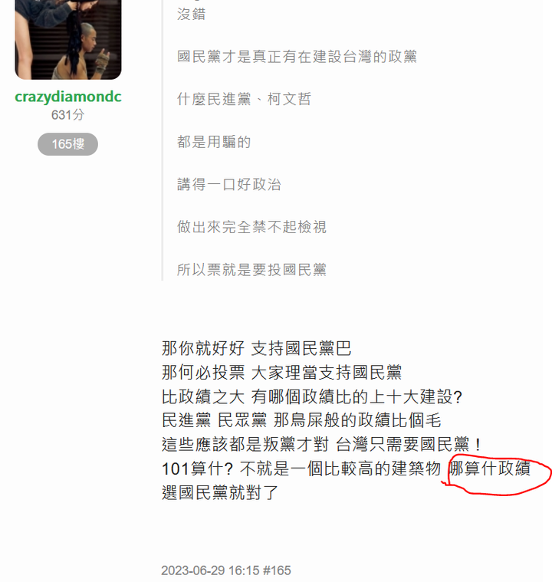Click the quoted line 沒錯
Image resolution: width=552 pixels, height=582 pixels.
point(191,14)
